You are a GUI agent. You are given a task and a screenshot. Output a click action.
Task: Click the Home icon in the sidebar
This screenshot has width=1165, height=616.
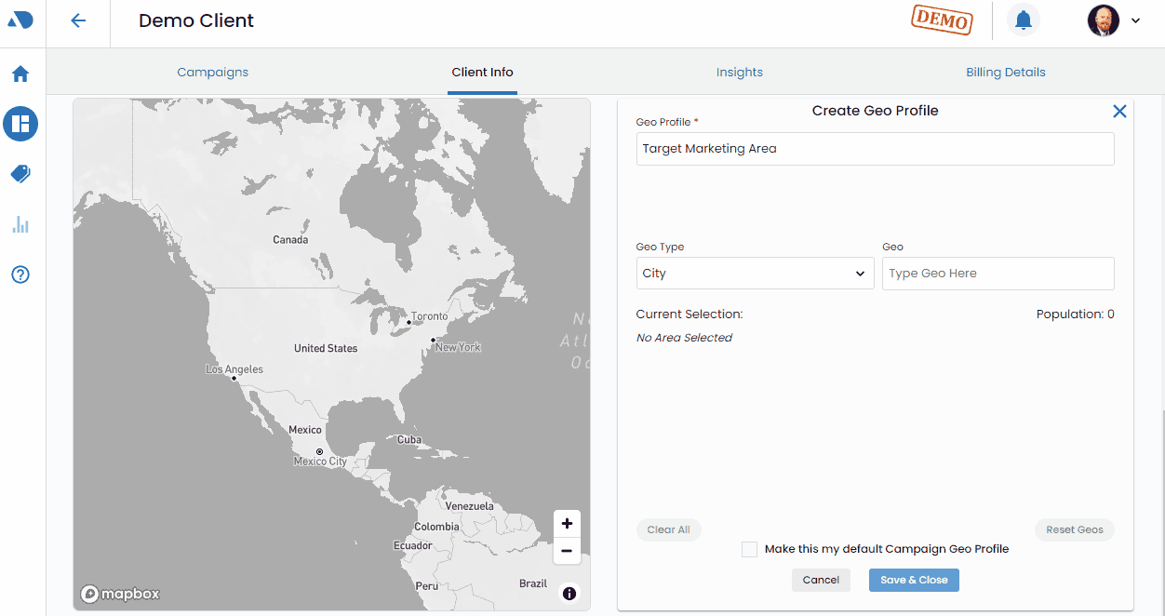pos(20,74)
